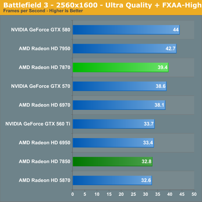Click the value '33.4' on the bar
This screenshot has width=202, height=202.
[x=148, y=143]
